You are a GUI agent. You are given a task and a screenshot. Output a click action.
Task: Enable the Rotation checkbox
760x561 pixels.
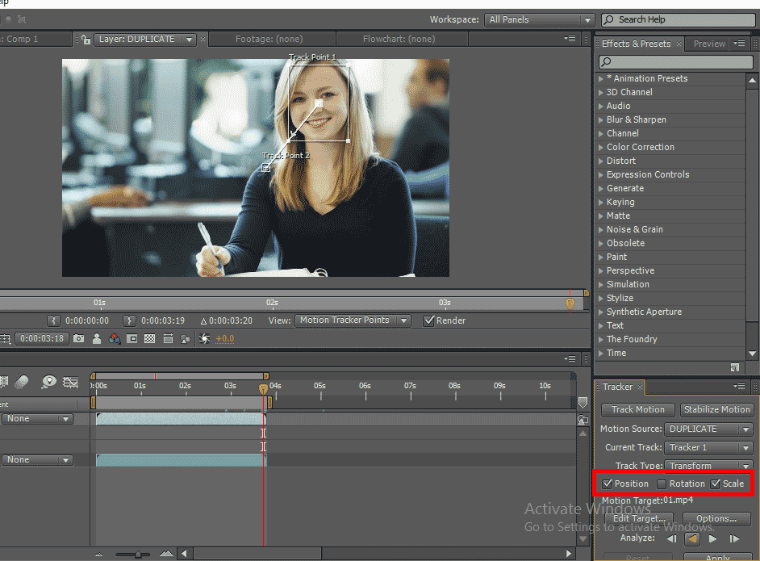[662, 484]
